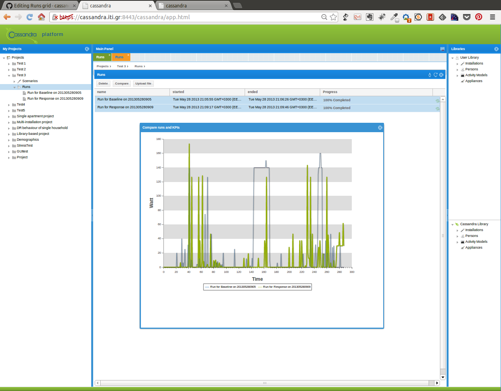Open the Chrome hamburger menu
Screen dimensions: 501x391
point(492,17)
